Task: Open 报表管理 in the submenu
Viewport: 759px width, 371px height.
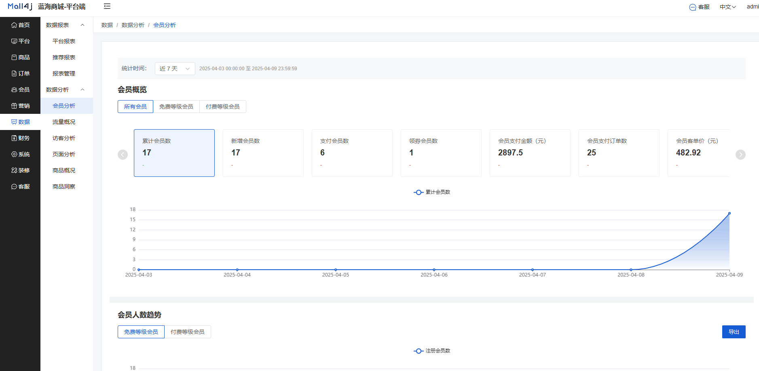Action: click(x=67, y=73)
